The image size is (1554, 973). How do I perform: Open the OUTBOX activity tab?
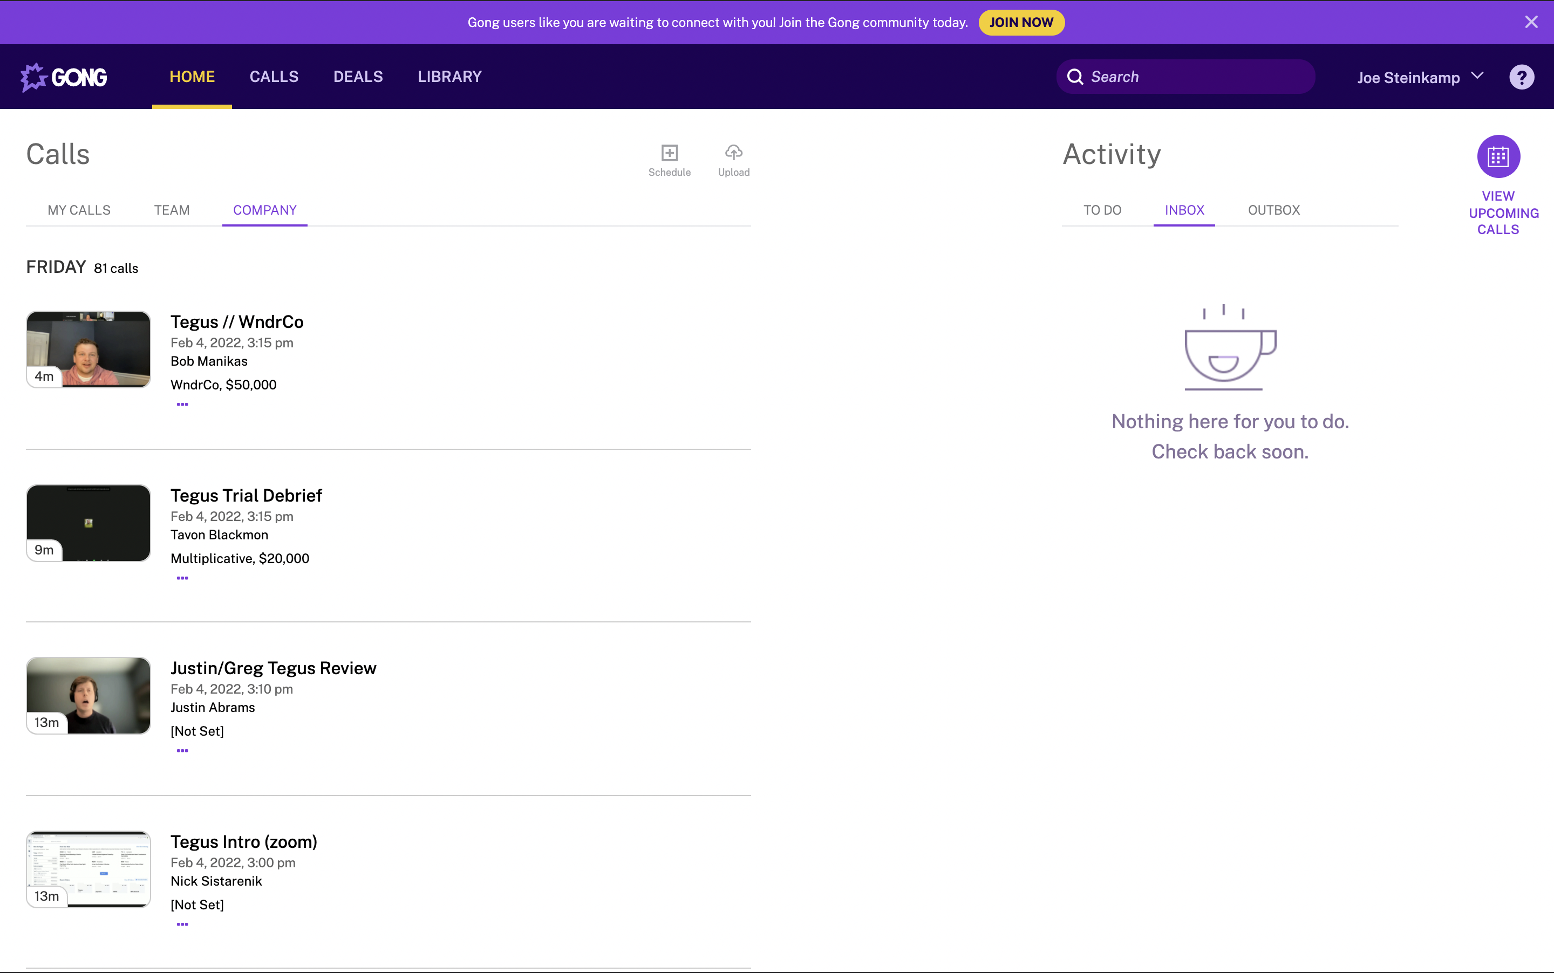[1273, 210]
